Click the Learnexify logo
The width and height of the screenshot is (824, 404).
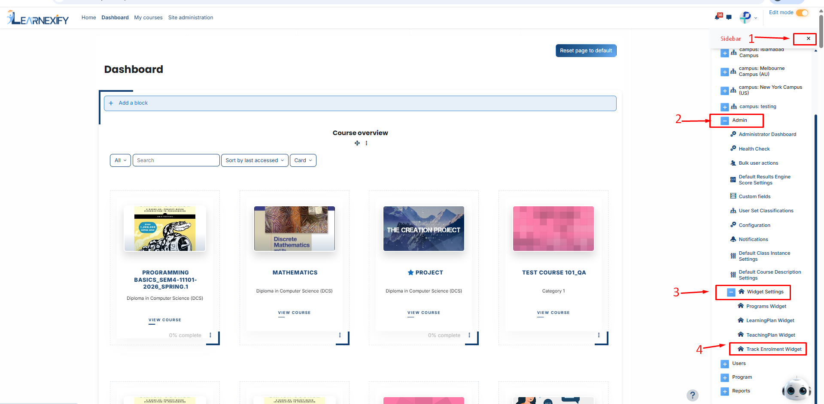click(x=38, y=18)
